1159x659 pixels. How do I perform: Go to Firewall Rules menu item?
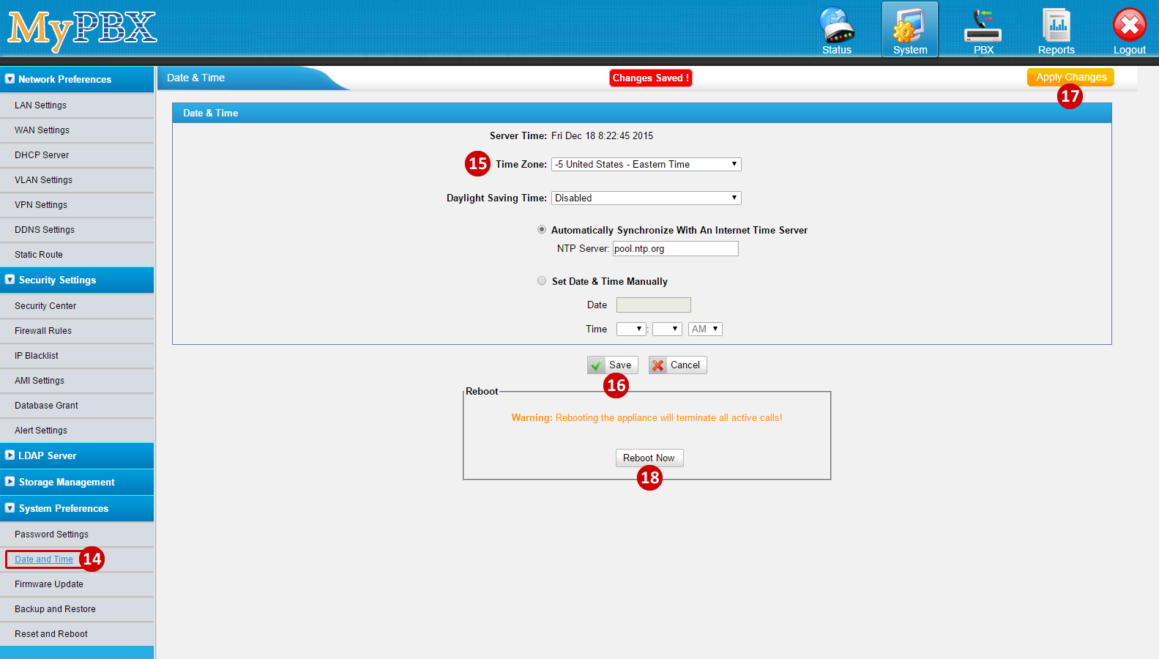[43, 331]
